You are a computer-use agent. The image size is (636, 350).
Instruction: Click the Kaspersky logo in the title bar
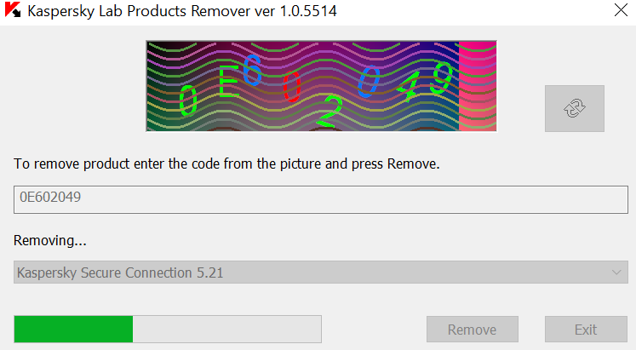[13, 13]
